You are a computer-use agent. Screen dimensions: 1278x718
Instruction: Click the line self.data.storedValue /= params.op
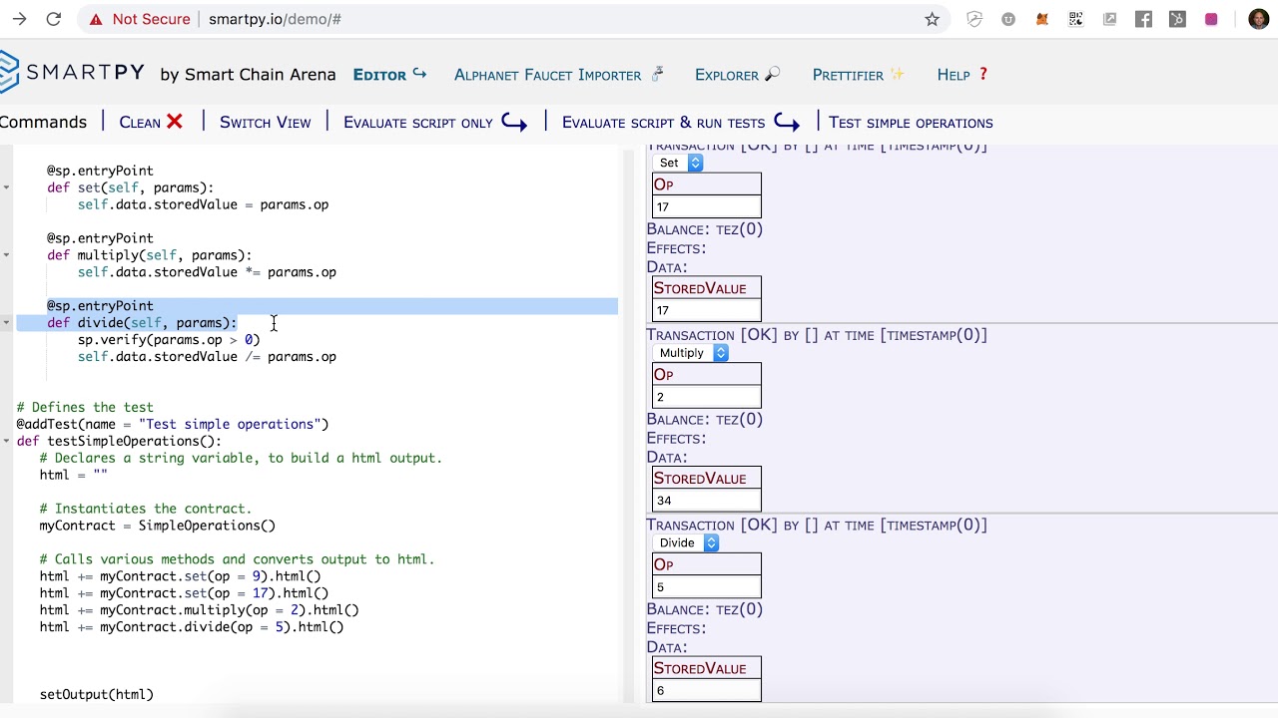[x=207, y=357]
